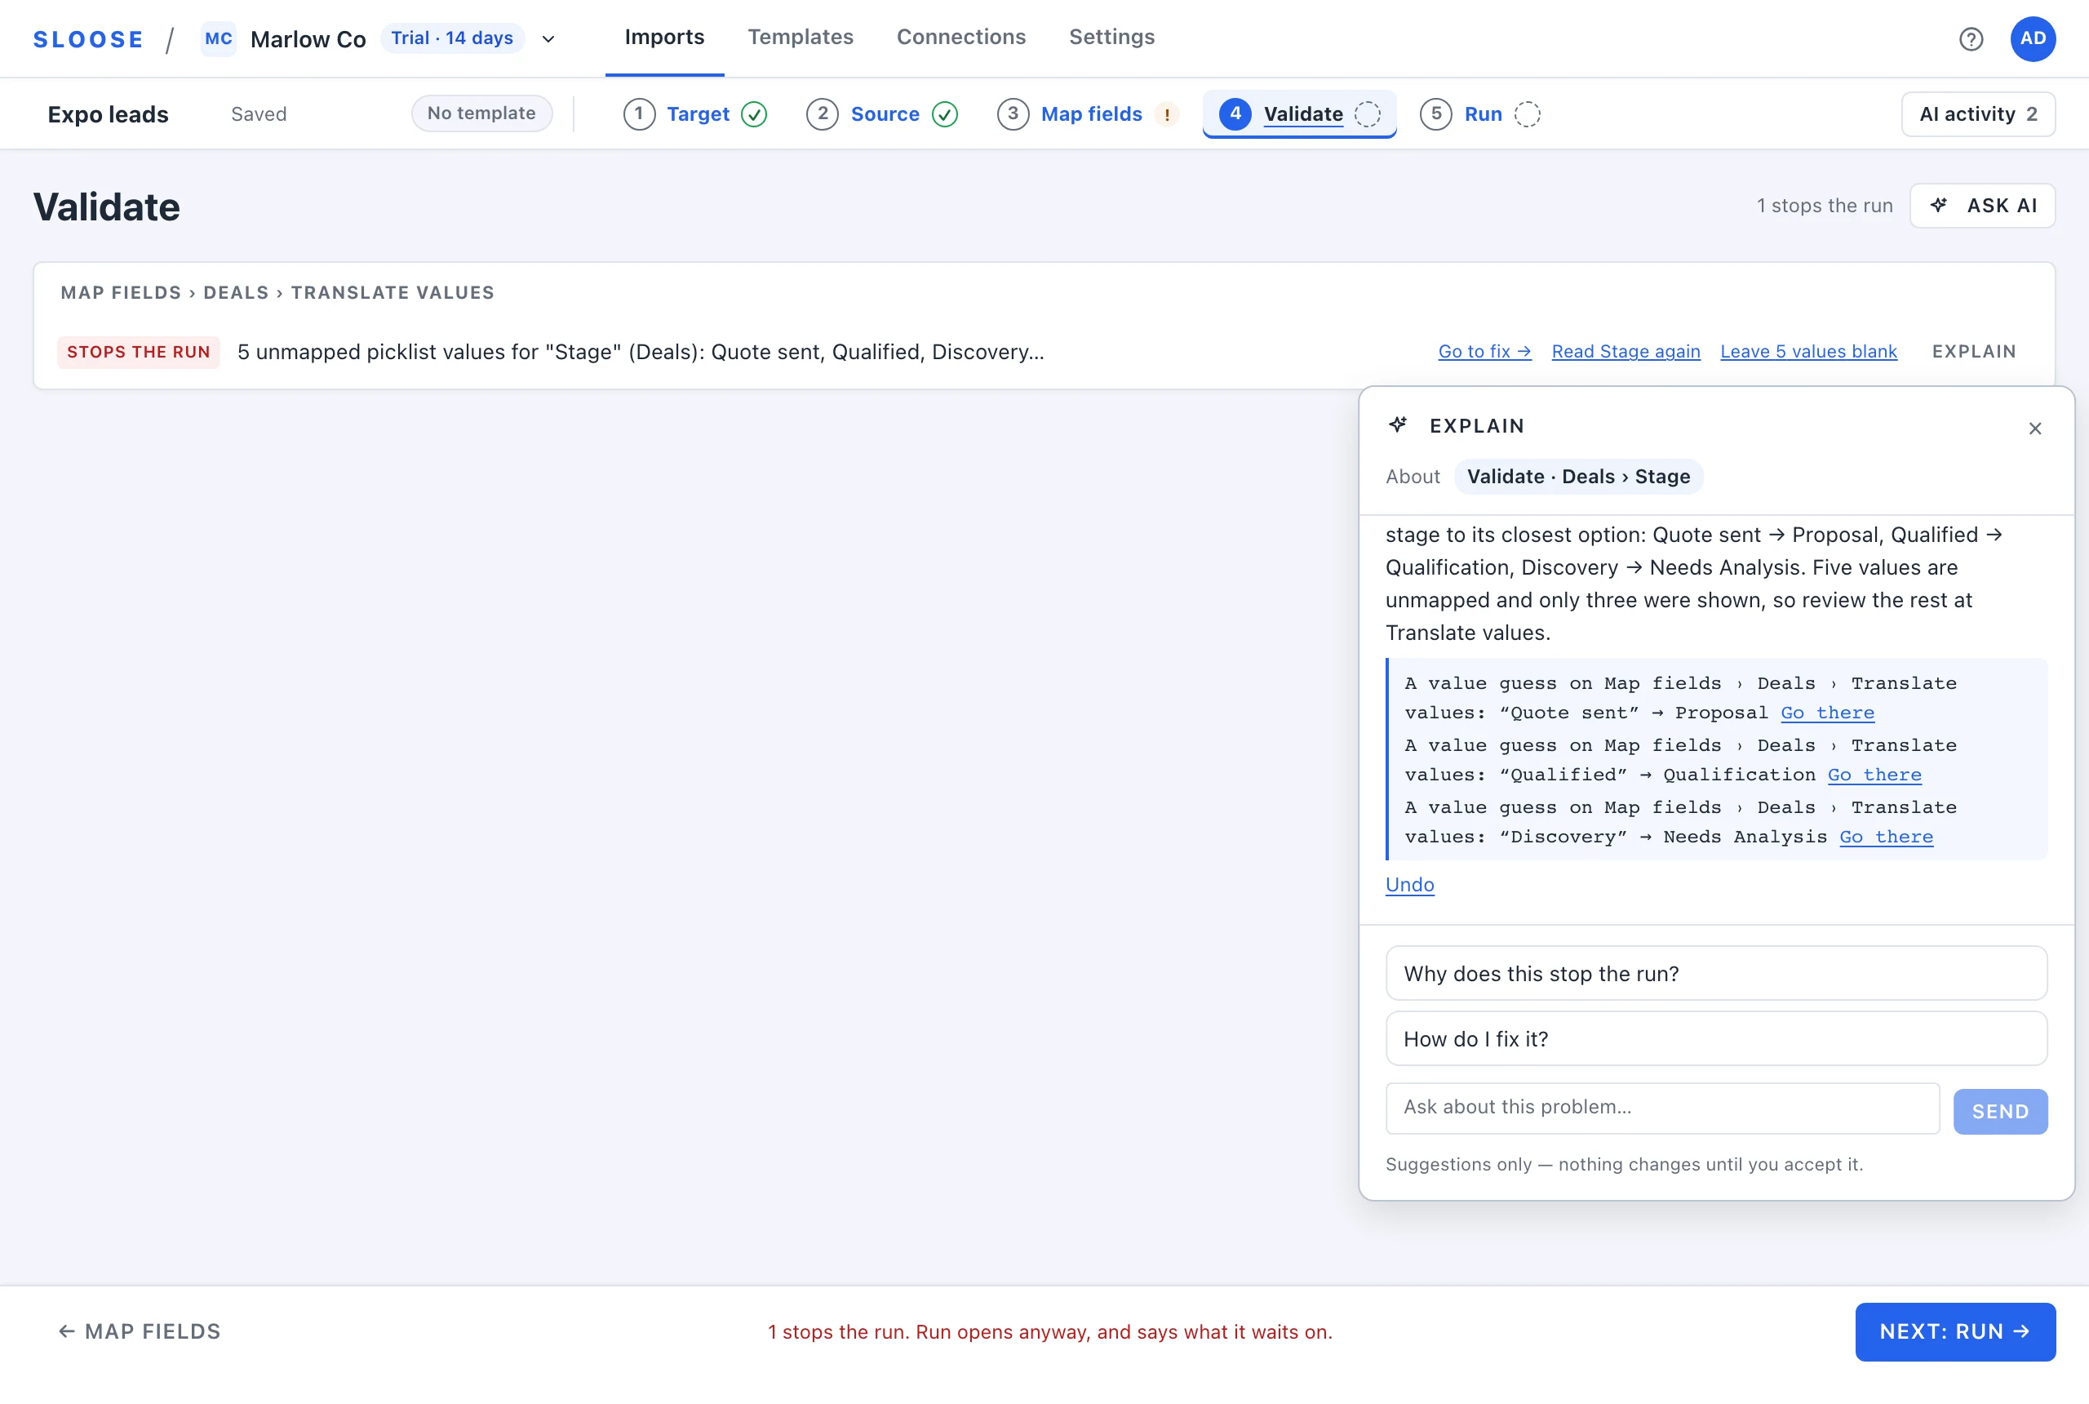Click the Read Stage again link
Screen dimensions: 2089x1404
click(1626, 352)
